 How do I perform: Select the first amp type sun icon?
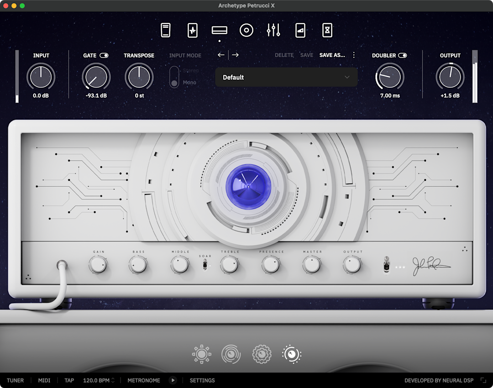[x=202, y=354]
